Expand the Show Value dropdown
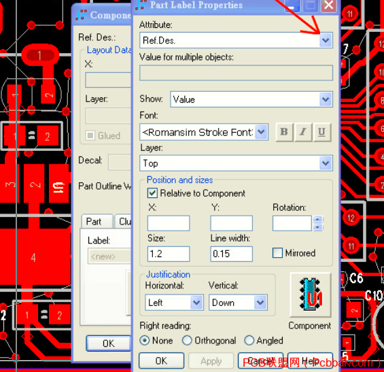The width and height of the screenshot is (384, 372). [326, 99]
